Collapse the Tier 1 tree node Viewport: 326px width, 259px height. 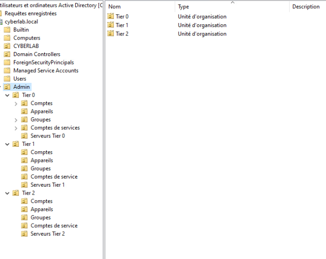(7, 144)
